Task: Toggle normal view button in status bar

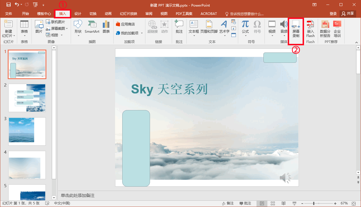Action: point(262,203)
